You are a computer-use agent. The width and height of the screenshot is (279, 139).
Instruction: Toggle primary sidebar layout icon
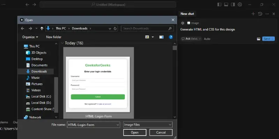(x=219, y=5)
